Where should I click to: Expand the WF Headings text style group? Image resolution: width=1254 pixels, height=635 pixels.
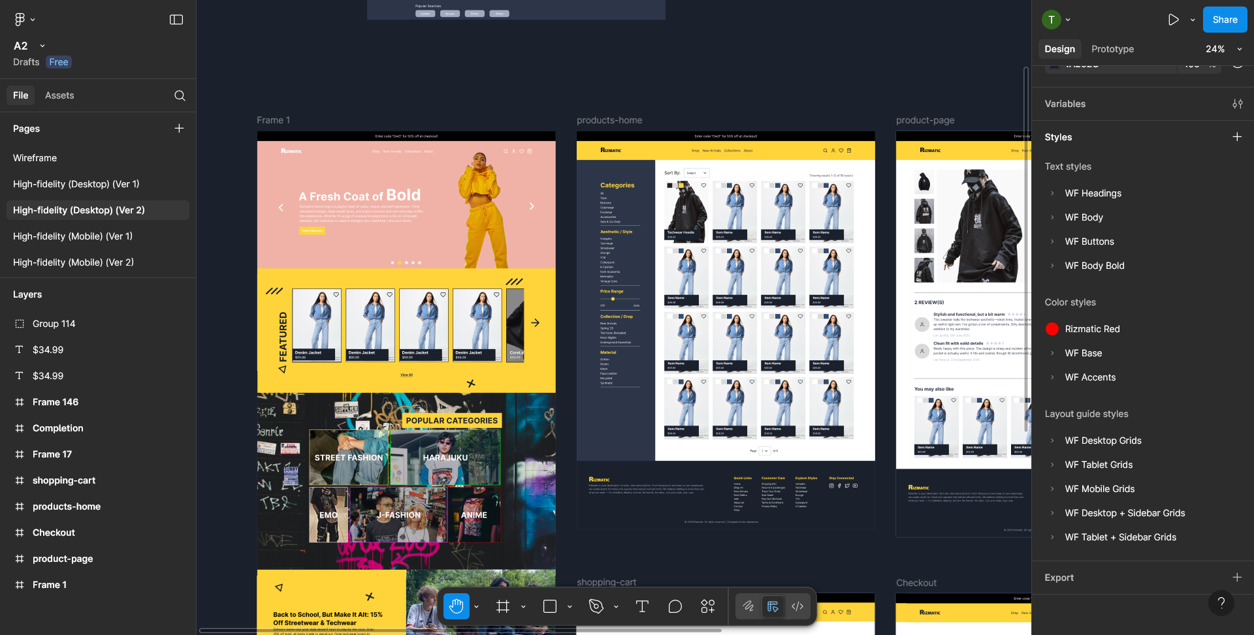[1052, 193]
